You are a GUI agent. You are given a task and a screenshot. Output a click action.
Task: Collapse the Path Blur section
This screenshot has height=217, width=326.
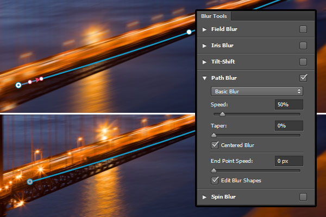click(205, 78)
